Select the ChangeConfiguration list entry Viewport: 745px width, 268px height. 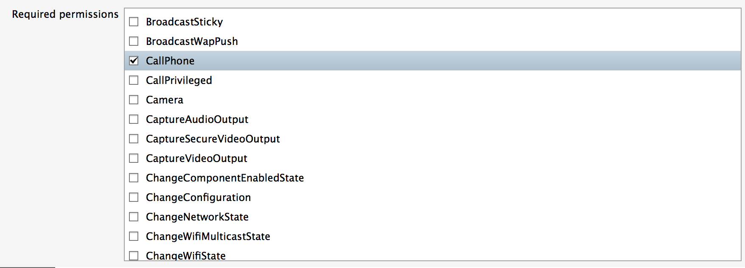click(x=198, y=197)
